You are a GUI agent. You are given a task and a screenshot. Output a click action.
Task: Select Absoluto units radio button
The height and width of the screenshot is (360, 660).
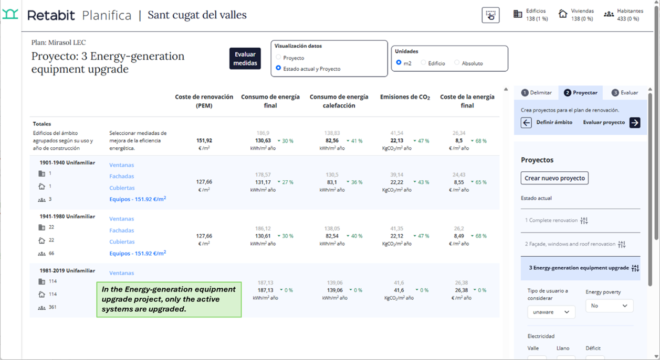457,63
